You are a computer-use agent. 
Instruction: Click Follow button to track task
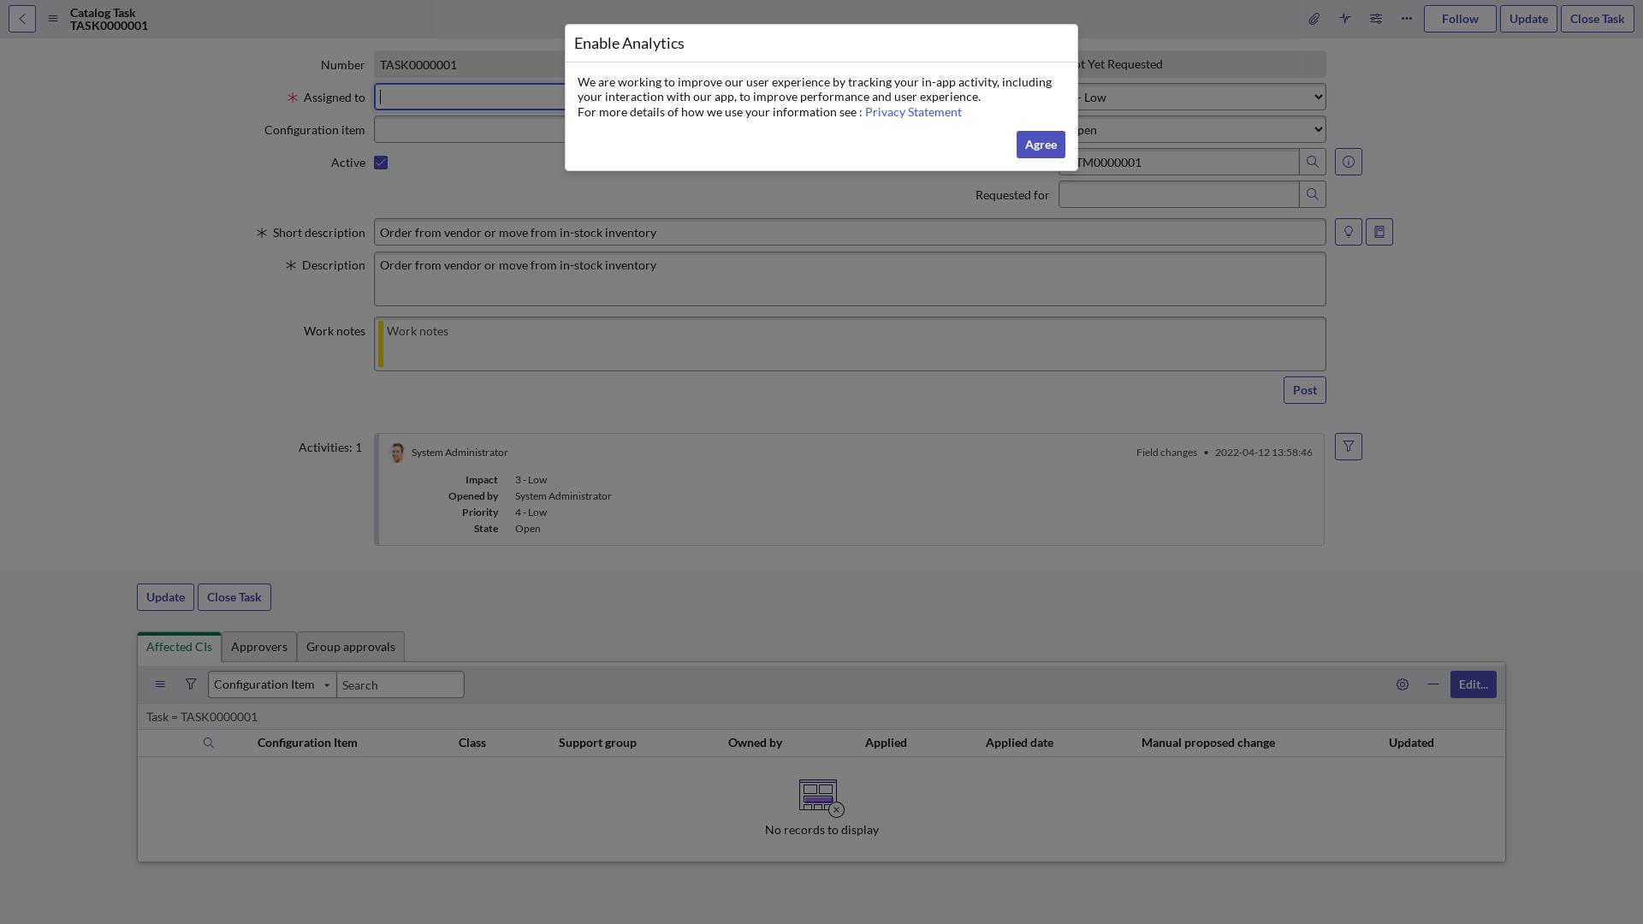[1460, 19]
